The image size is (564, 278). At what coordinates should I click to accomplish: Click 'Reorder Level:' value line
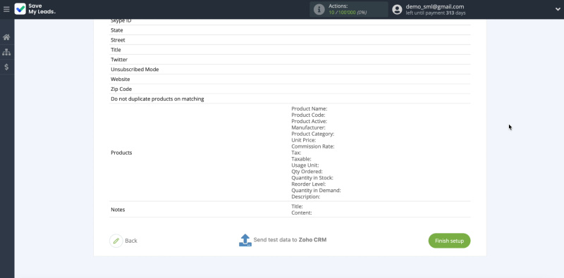[x=309, y=184]
